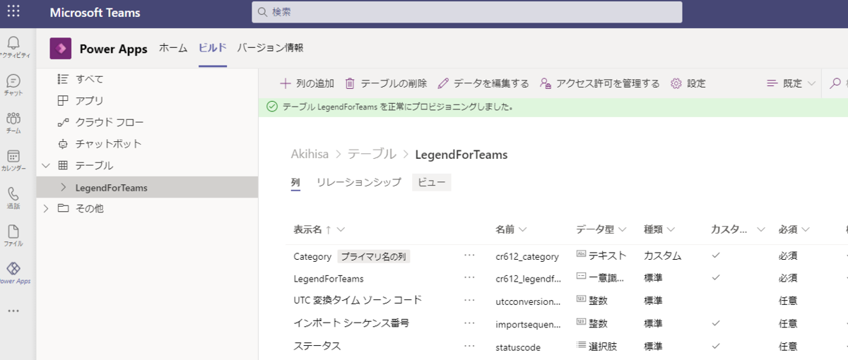
Task: Expand the その他 tree node
Action: tap(46, 208)
